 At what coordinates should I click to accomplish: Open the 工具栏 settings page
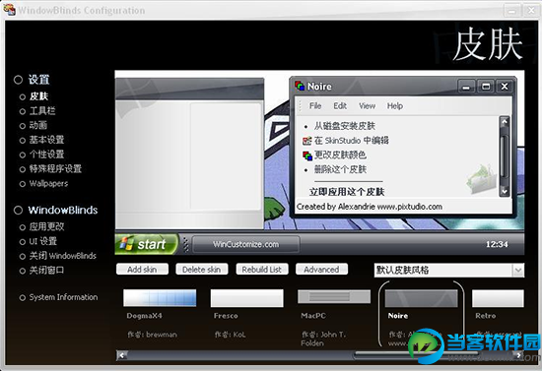coord(42,111)
